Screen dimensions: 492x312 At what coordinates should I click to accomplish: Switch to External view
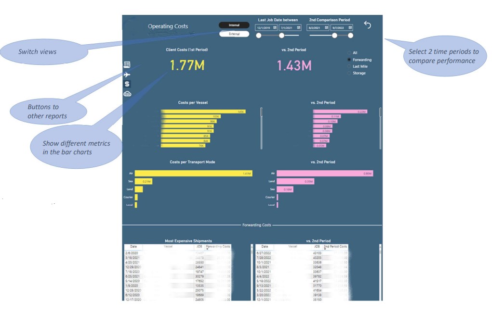[x=234, y=34]
